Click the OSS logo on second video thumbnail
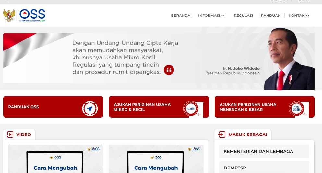Viewport: 322px width, 173px height. click(x=194, y=149)
